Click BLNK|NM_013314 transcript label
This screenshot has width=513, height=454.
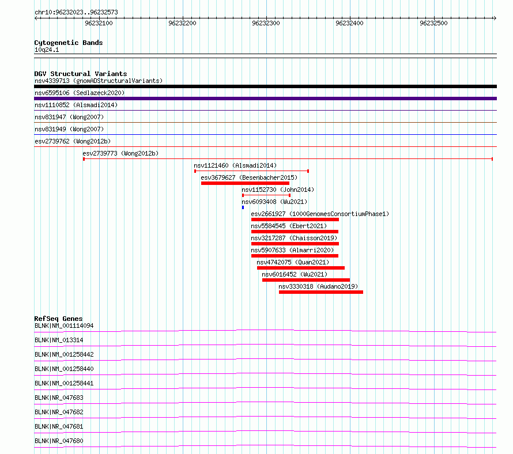(59, 340)
